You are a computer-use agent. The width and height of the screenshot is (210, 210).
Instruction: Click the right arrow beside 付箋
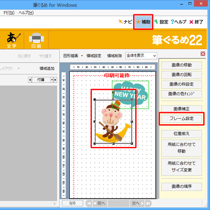click(x=55, y=80)
